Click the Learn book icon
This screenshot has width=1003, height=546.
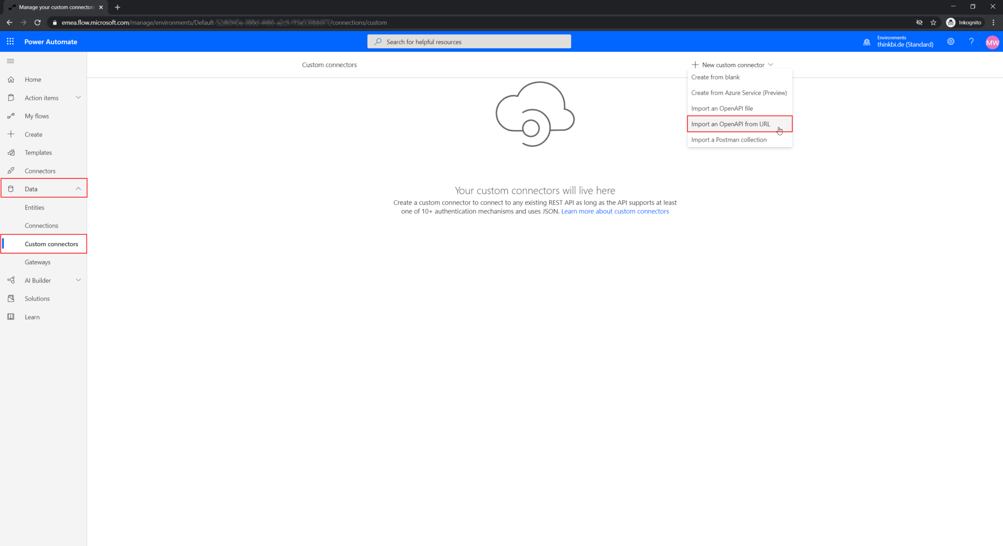click(11, 317)
